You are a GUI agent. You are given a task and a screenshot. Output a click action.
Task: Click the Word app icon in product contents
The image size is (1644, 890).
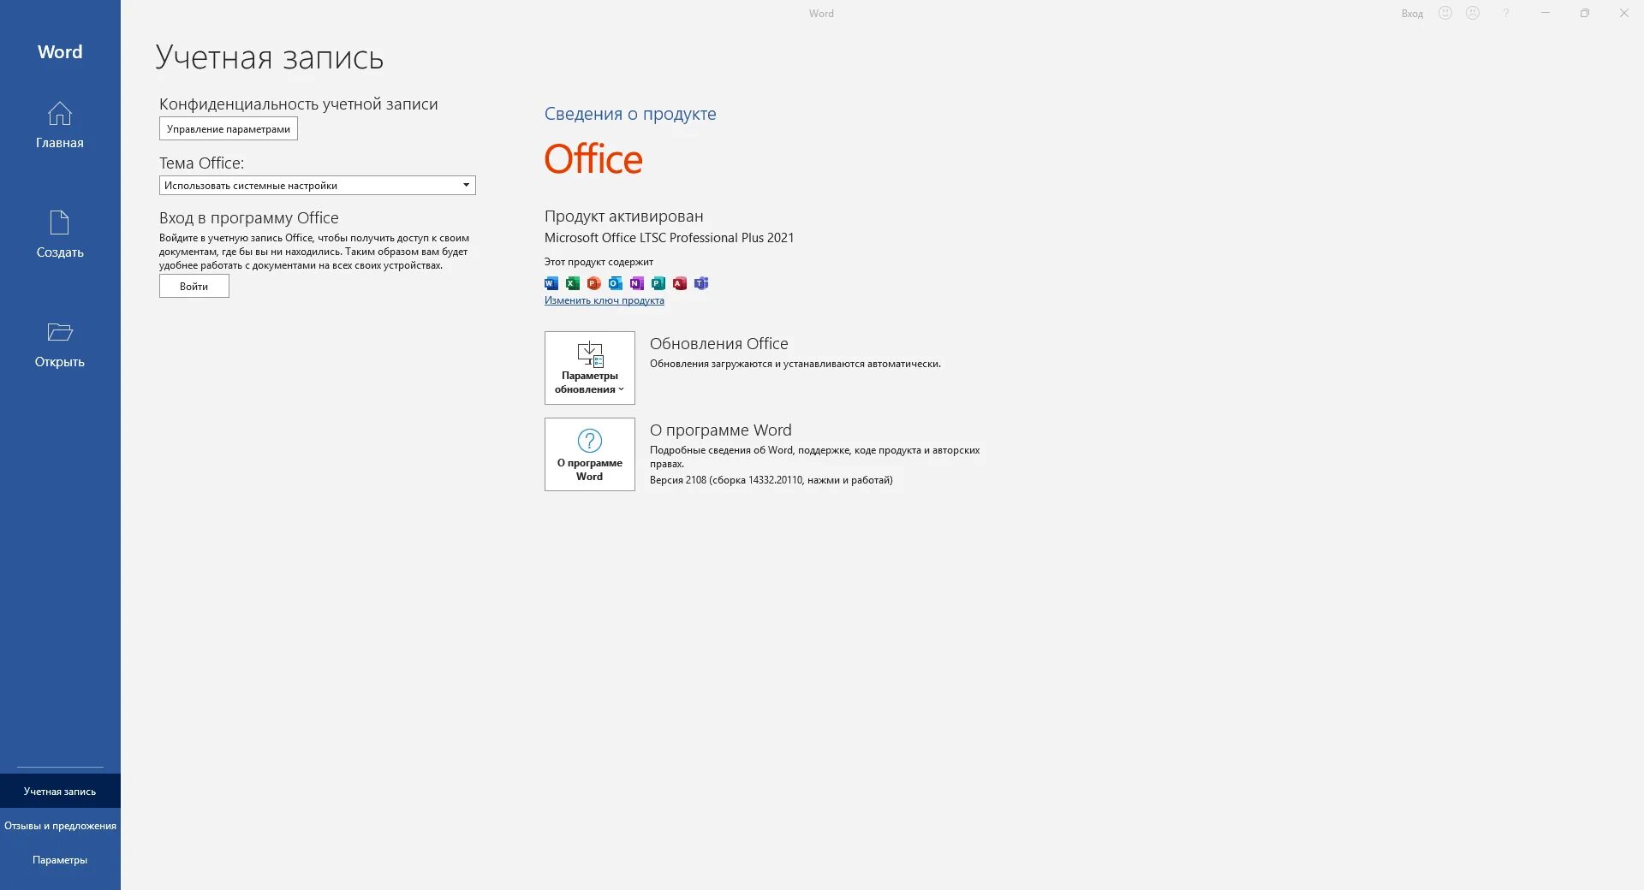coord(551,283)
